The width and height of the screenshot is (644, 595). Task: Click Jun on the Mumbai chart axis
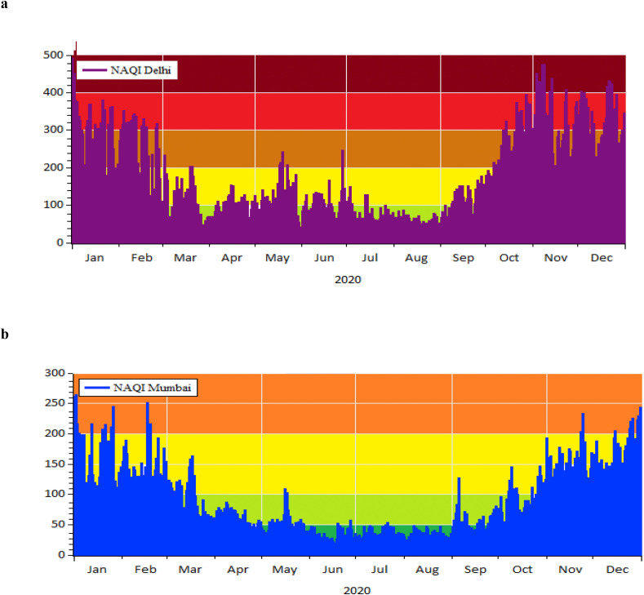coord(333,570)
